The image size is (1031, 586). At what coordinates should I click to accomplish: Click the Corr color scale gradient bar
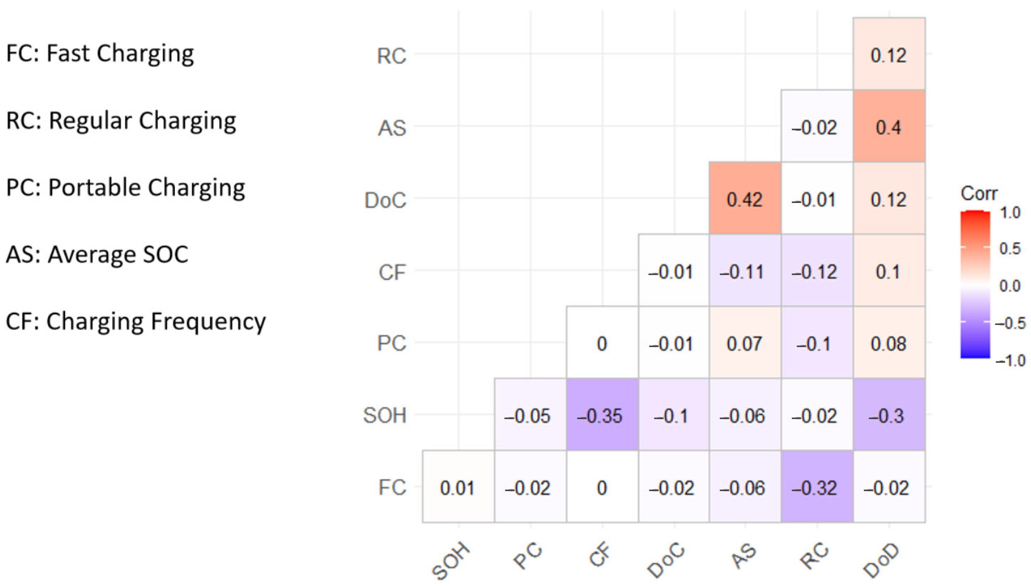(975, 285)
